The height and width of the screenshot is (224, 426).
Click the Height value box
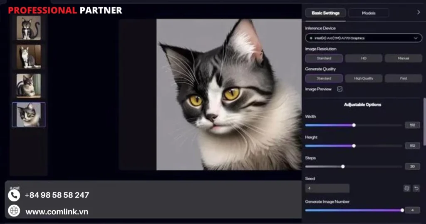pyautogui.click(x=412, y=146)
